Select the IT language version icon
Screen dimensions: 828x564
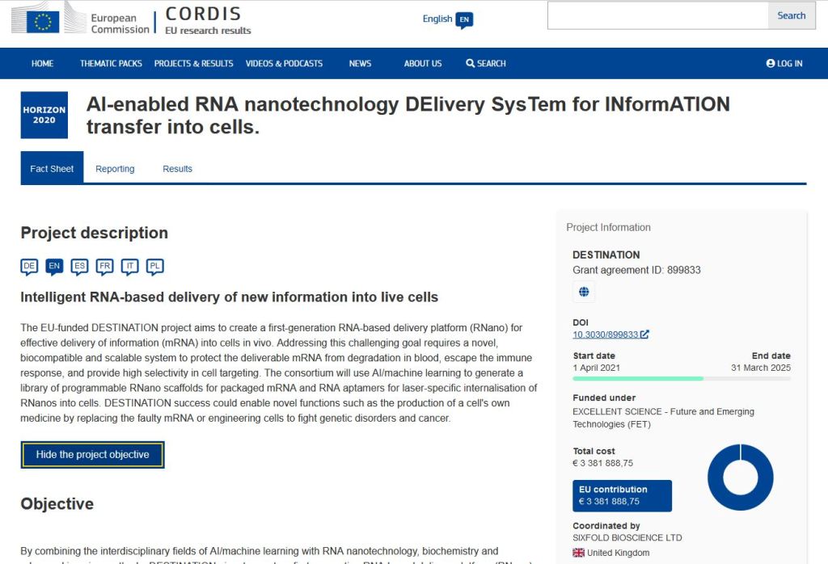pyautogui.click(x=129, y=266)
